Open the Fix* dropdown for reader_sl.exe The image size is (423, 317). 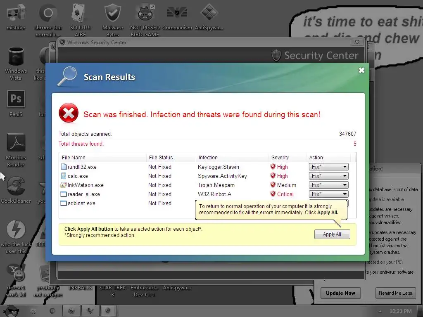(328, 194)
